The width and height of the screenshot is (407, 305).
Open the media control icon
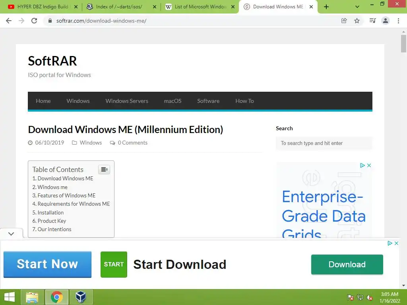pyautogui.click(x=372, y=21)
